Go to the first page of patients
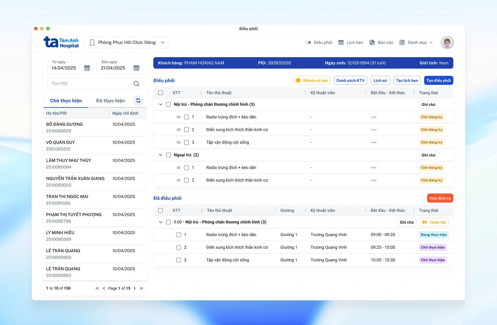The width and height of the screenshot is (497, 325). 97,288
